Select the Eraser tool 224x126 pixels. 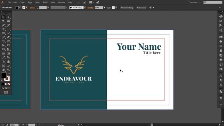(8, 37)
